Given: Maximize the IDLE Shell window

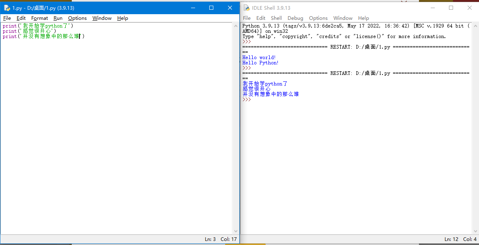Looking at the screenshot, I should coord(451,8).
